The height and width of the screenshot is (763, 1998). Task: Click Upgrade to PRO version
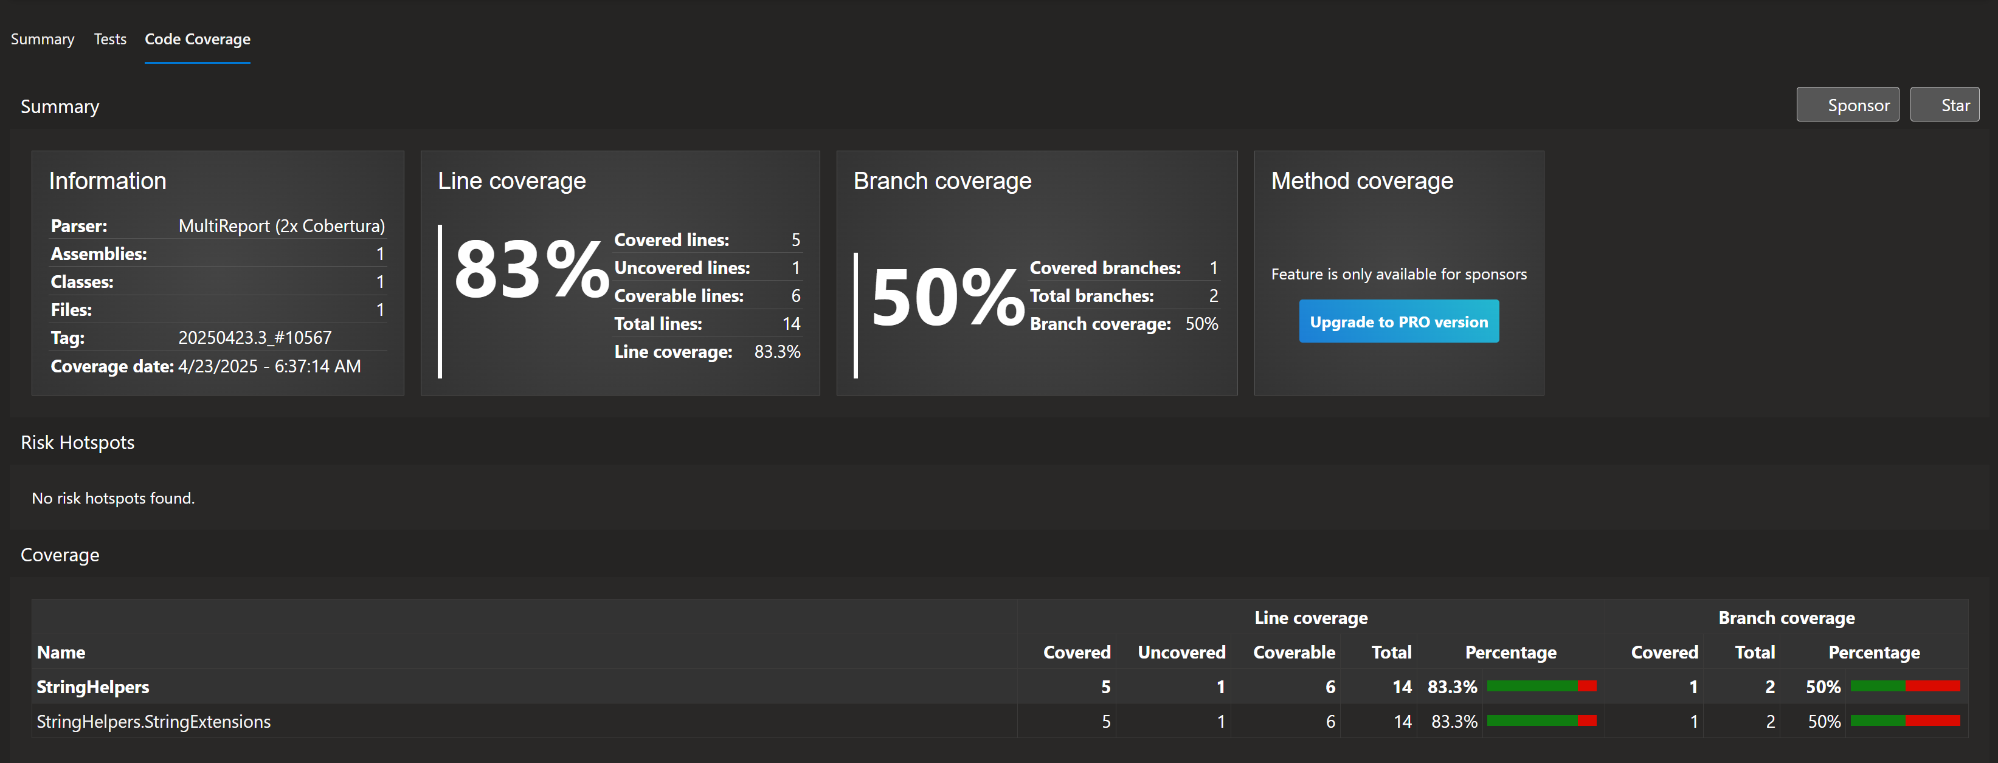1398,321
